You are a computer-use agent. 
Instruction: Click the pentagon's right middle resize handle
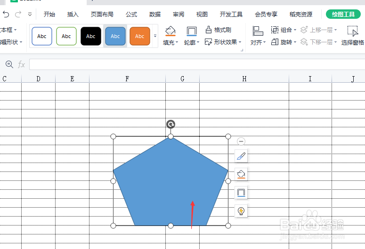(x=228, y=181)
